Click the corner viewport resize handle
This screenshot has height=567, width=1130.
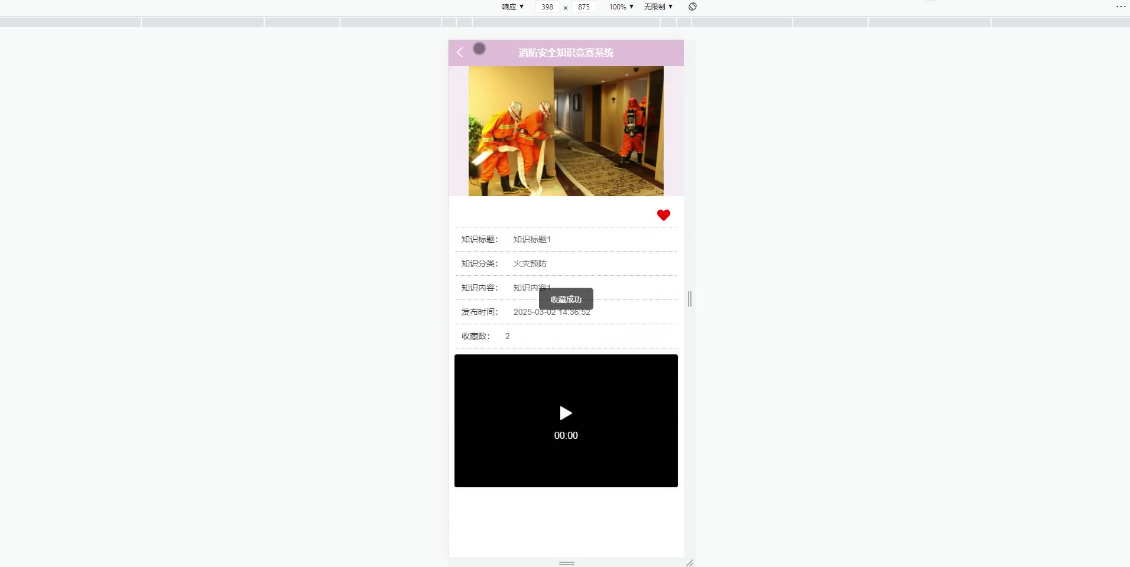(x=690, y=563)
